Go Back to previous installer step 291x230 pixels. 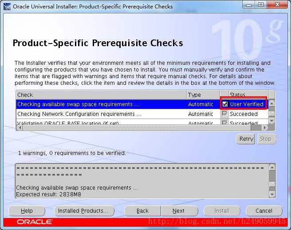click(x=142, y=210)
